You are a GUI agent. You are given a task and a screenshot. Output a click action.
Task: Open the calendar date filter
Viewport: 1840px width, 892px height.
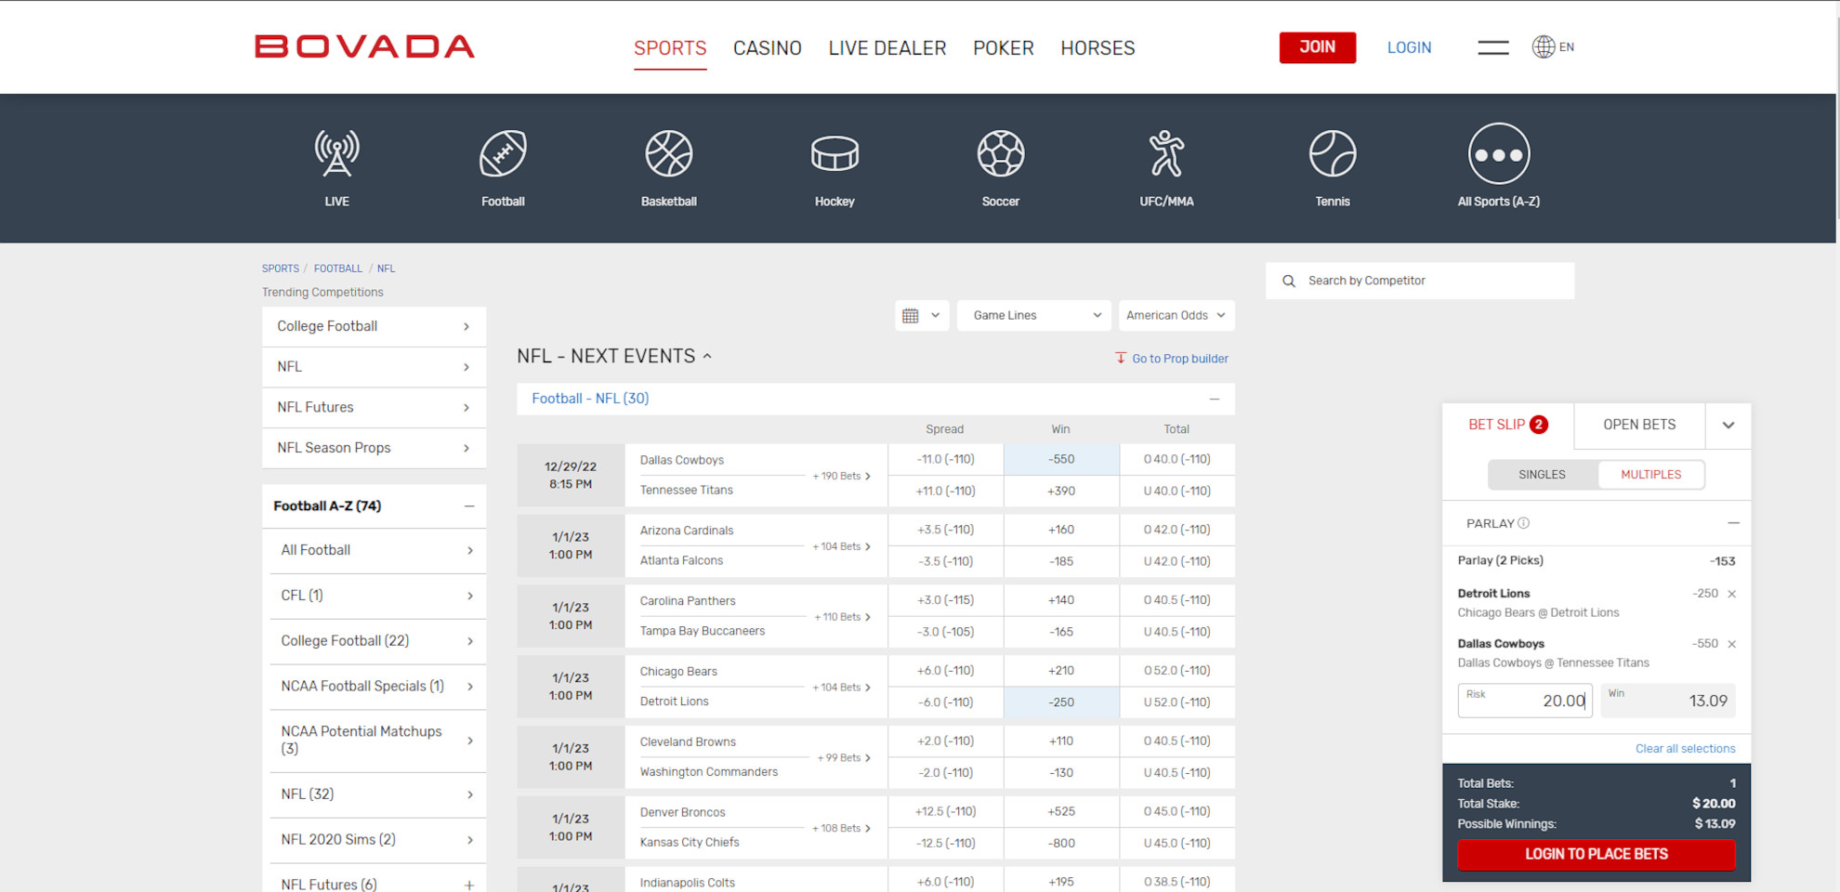tap(922, 315)
